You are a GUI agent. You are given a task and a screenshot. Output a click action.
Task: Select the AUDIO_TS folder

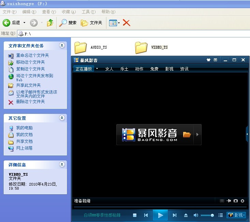click(91, 47)
